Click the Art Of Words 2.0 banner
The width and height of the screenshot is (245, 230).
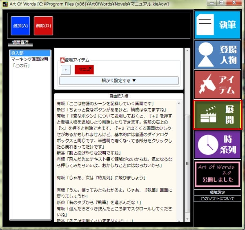point(217,173)
